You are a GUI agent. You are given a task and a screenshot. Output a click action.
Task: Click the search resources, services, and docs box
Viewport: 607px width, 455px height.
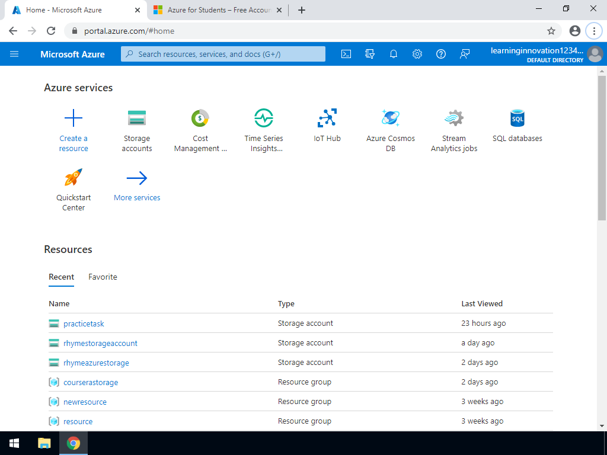223,54
